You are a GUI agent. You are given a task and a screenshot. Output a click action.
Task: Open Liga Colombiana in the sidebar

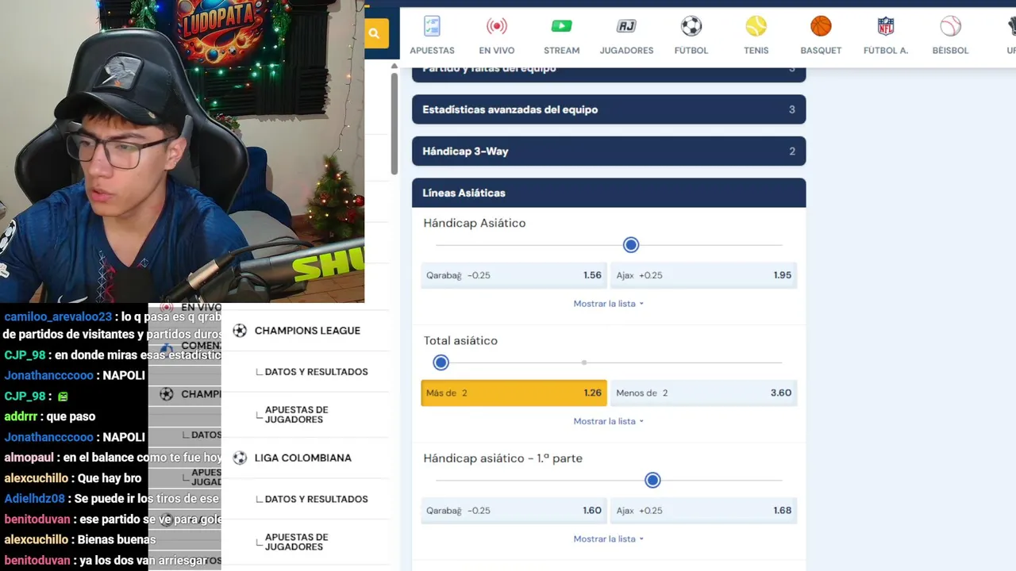[x=303, y=458]
